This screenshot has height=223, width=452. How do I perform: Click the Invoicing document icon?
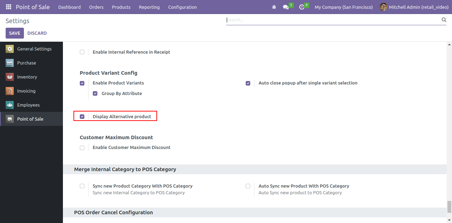click(x=9, y=91)
